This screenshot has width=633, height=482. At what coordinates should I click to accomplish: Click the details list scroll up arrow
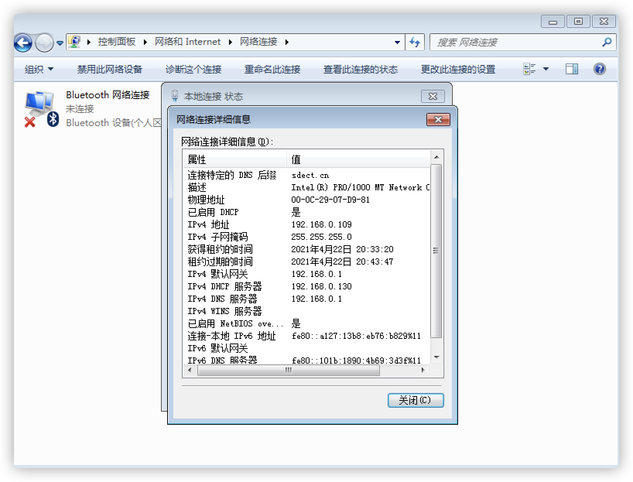436,157
